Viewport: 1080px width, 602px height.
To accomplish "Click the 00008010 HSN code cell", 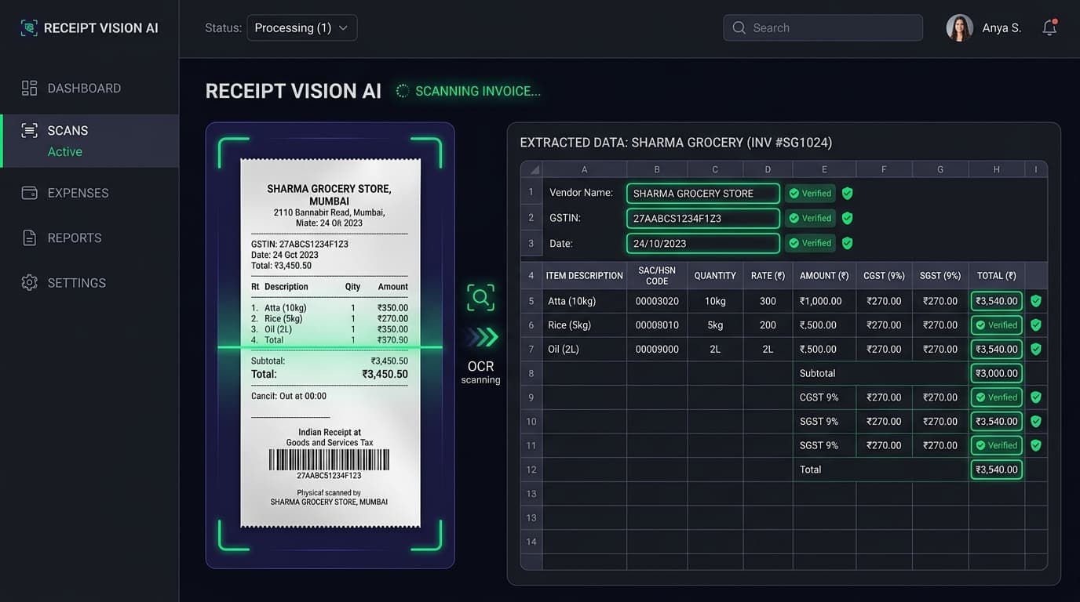I will click(x=657, y=325).
